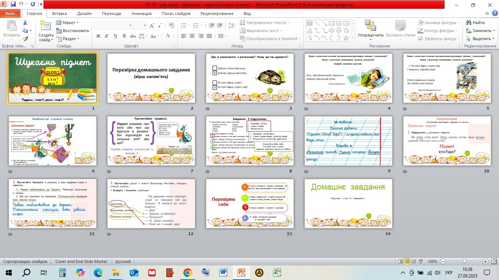499x280 pixels.
Task: Click the zoom slider in status bar
Action: [x=464, y=261]
